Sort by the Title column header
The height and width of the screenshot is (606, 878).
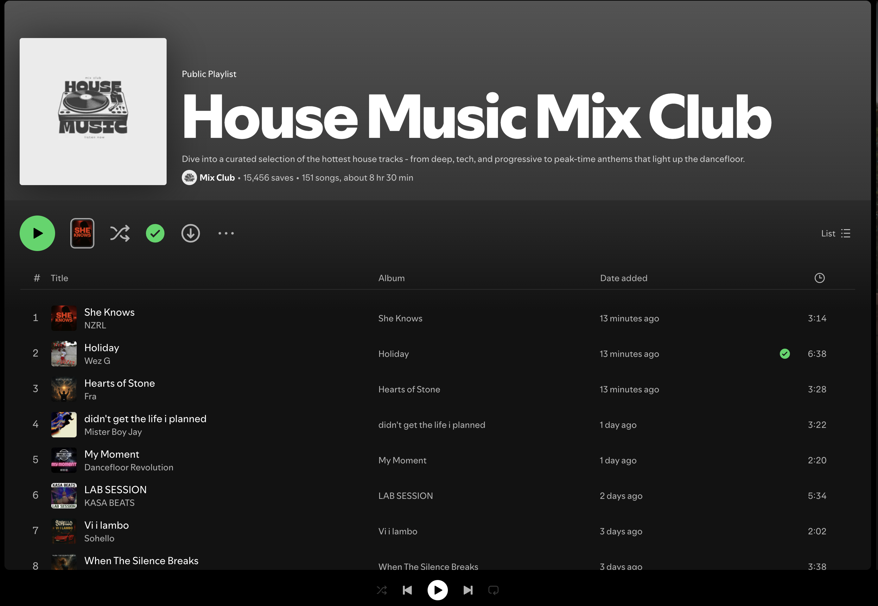coord(60,278)
